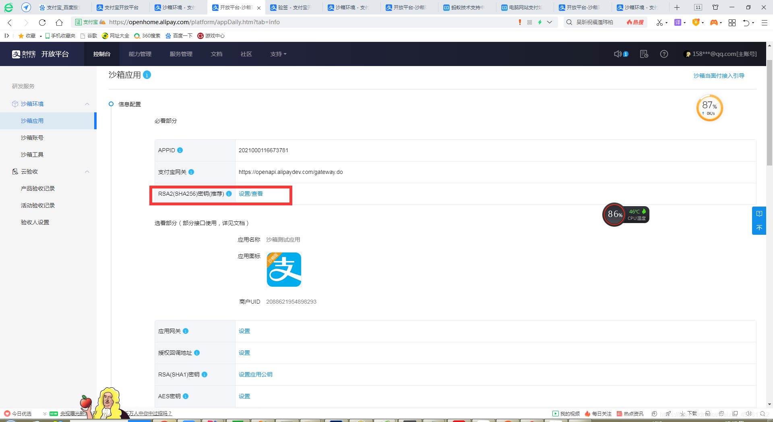This screenshot has width=773, height=422.
Task: Click info icon beside 沙箱应用 title
Action: 147,75
